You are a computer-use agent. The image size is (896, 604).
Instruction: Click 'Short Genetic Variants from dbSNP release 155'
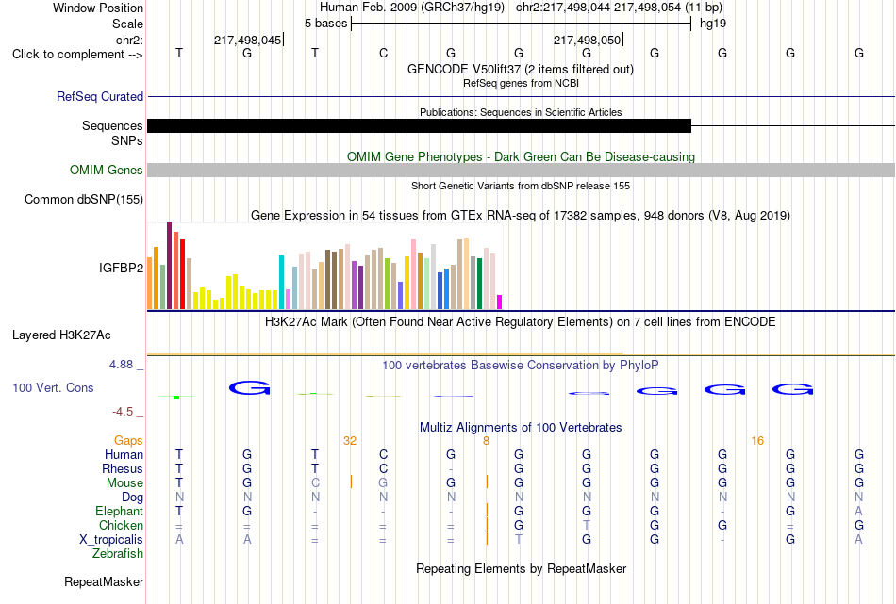pos(521,187)
